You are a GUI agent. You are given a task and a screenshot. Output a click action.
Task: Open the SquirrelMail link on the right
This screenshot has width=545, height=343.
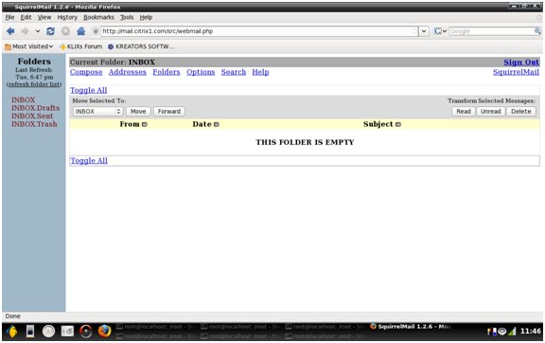point(516,72)
